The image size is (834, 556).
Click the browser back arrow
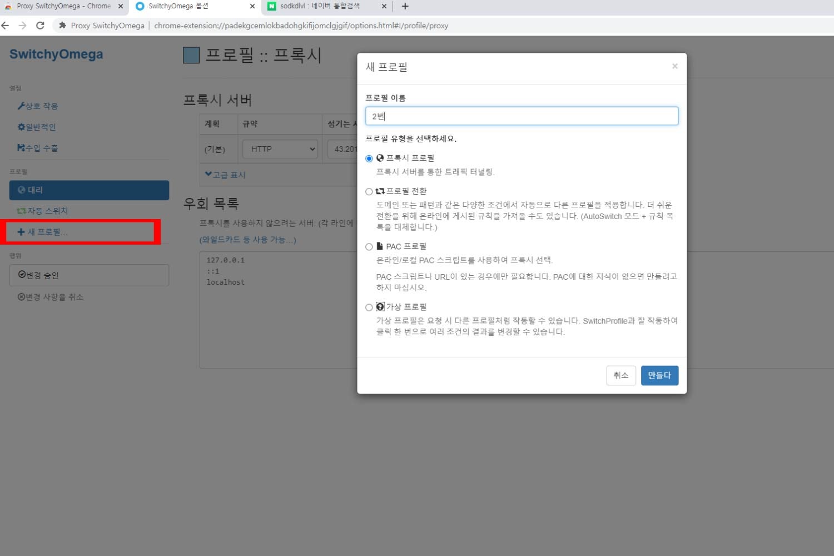(6, 26)
